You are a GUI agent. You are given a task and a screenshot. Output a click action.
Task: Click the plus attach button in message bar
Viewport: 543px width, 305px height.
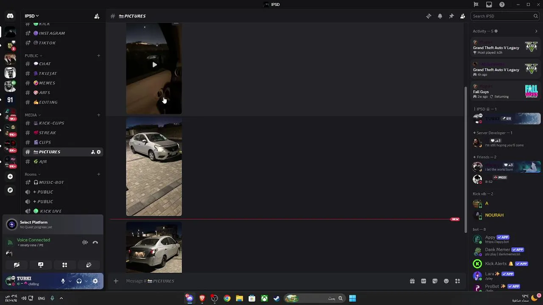click(116, 281)
